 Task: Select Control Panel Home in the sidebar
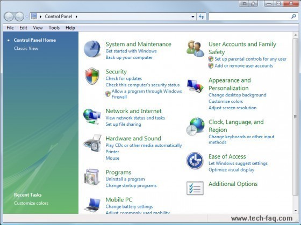tap(35, 40)
